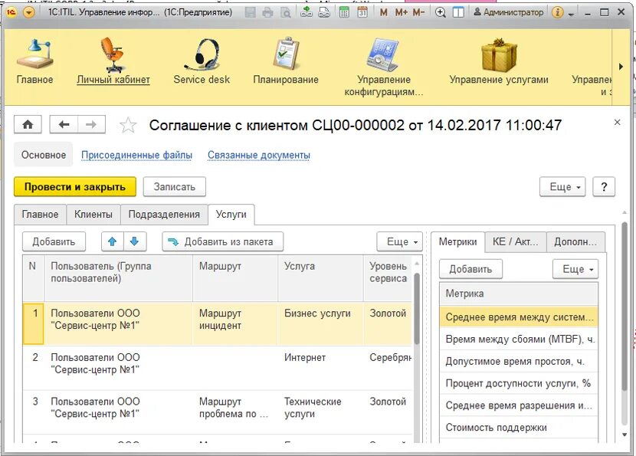Click Добавить in services table toolbar
636x456 pixels.
(x=54, y=241)
